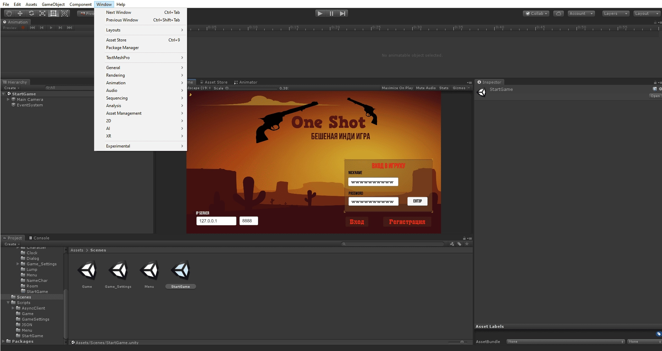Enable animation recording with red record button
662x351 pixels.
tap(23, 28)
